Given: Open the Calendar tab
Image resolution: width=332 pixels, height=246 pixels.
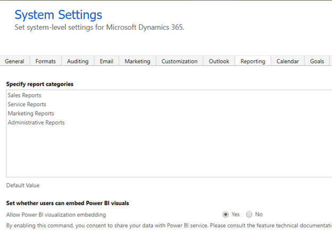Looking at the screenshot, I should (287, 61).
